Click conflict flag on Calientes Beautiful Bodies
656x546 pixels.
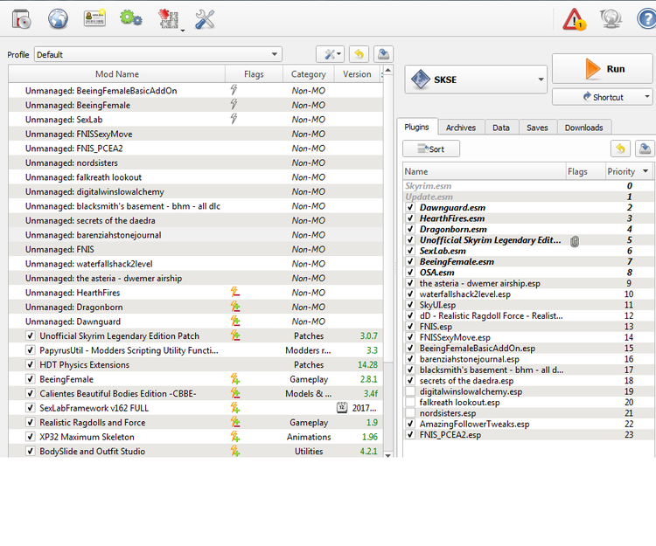(x=235, y=393)
